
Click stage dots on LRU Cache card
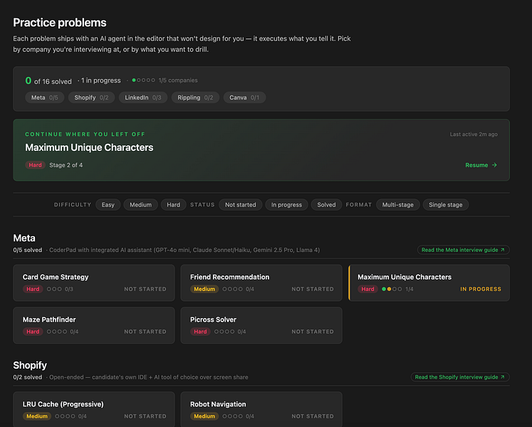click(x=65, y=416)
